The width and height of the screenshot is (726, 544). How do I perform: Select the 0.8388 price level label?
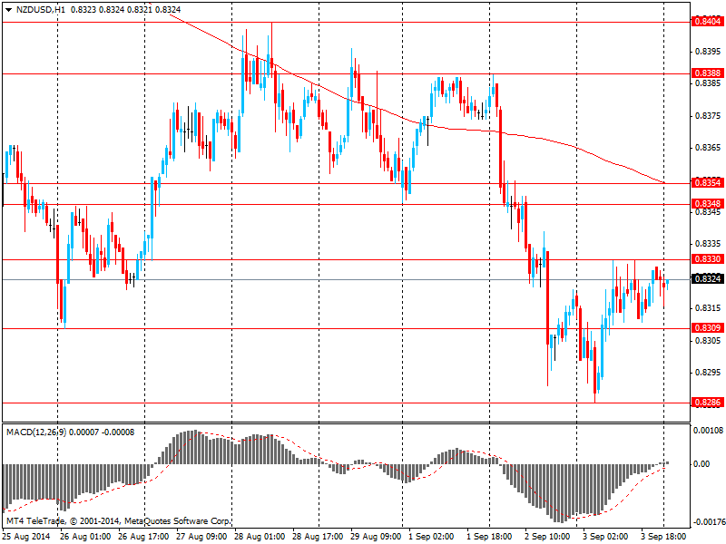708,73
